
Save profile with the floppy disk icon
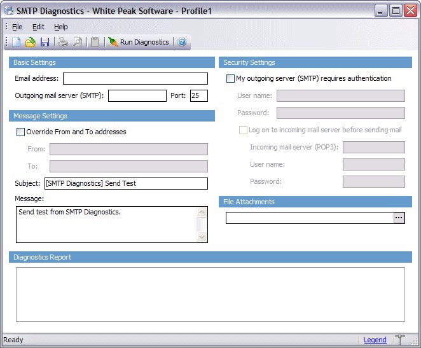pos(45,42)
